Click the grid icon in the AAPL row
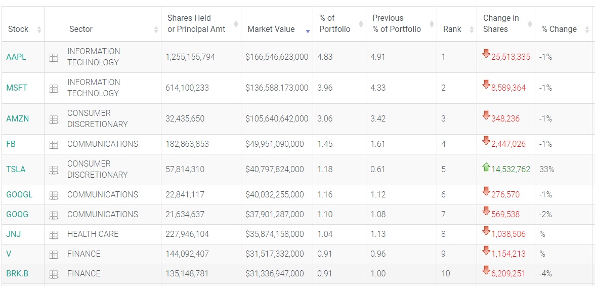Screen dimensions: 595x286 tap(54, 58)
